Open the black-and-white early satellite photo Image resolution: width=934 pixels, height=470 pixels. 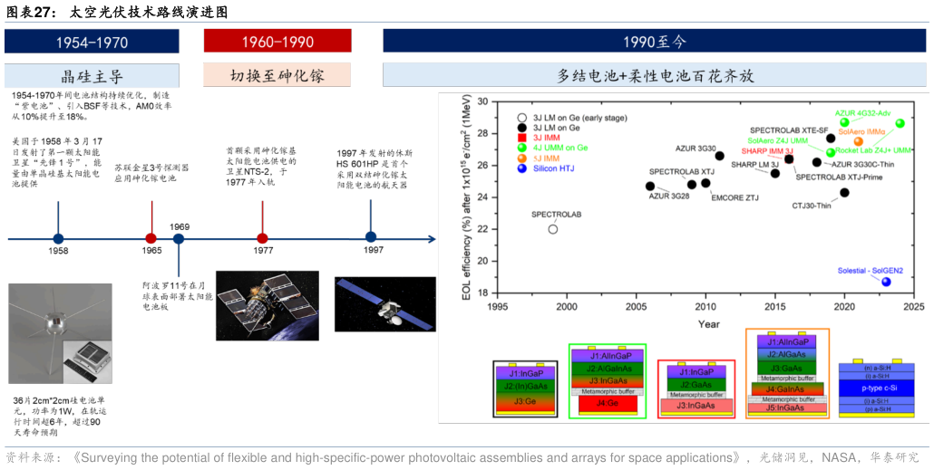click(x=60, y=332)
